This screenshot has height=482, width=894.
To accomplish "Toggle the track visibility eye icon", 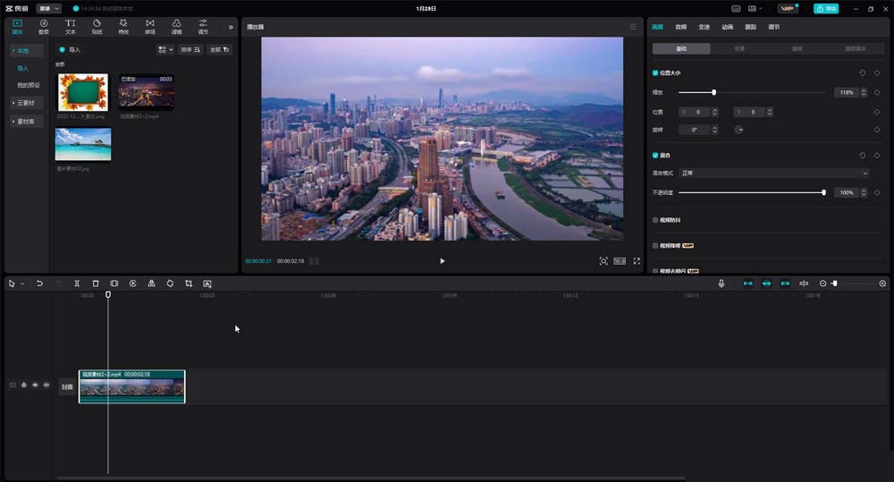I will pos(35,385).
